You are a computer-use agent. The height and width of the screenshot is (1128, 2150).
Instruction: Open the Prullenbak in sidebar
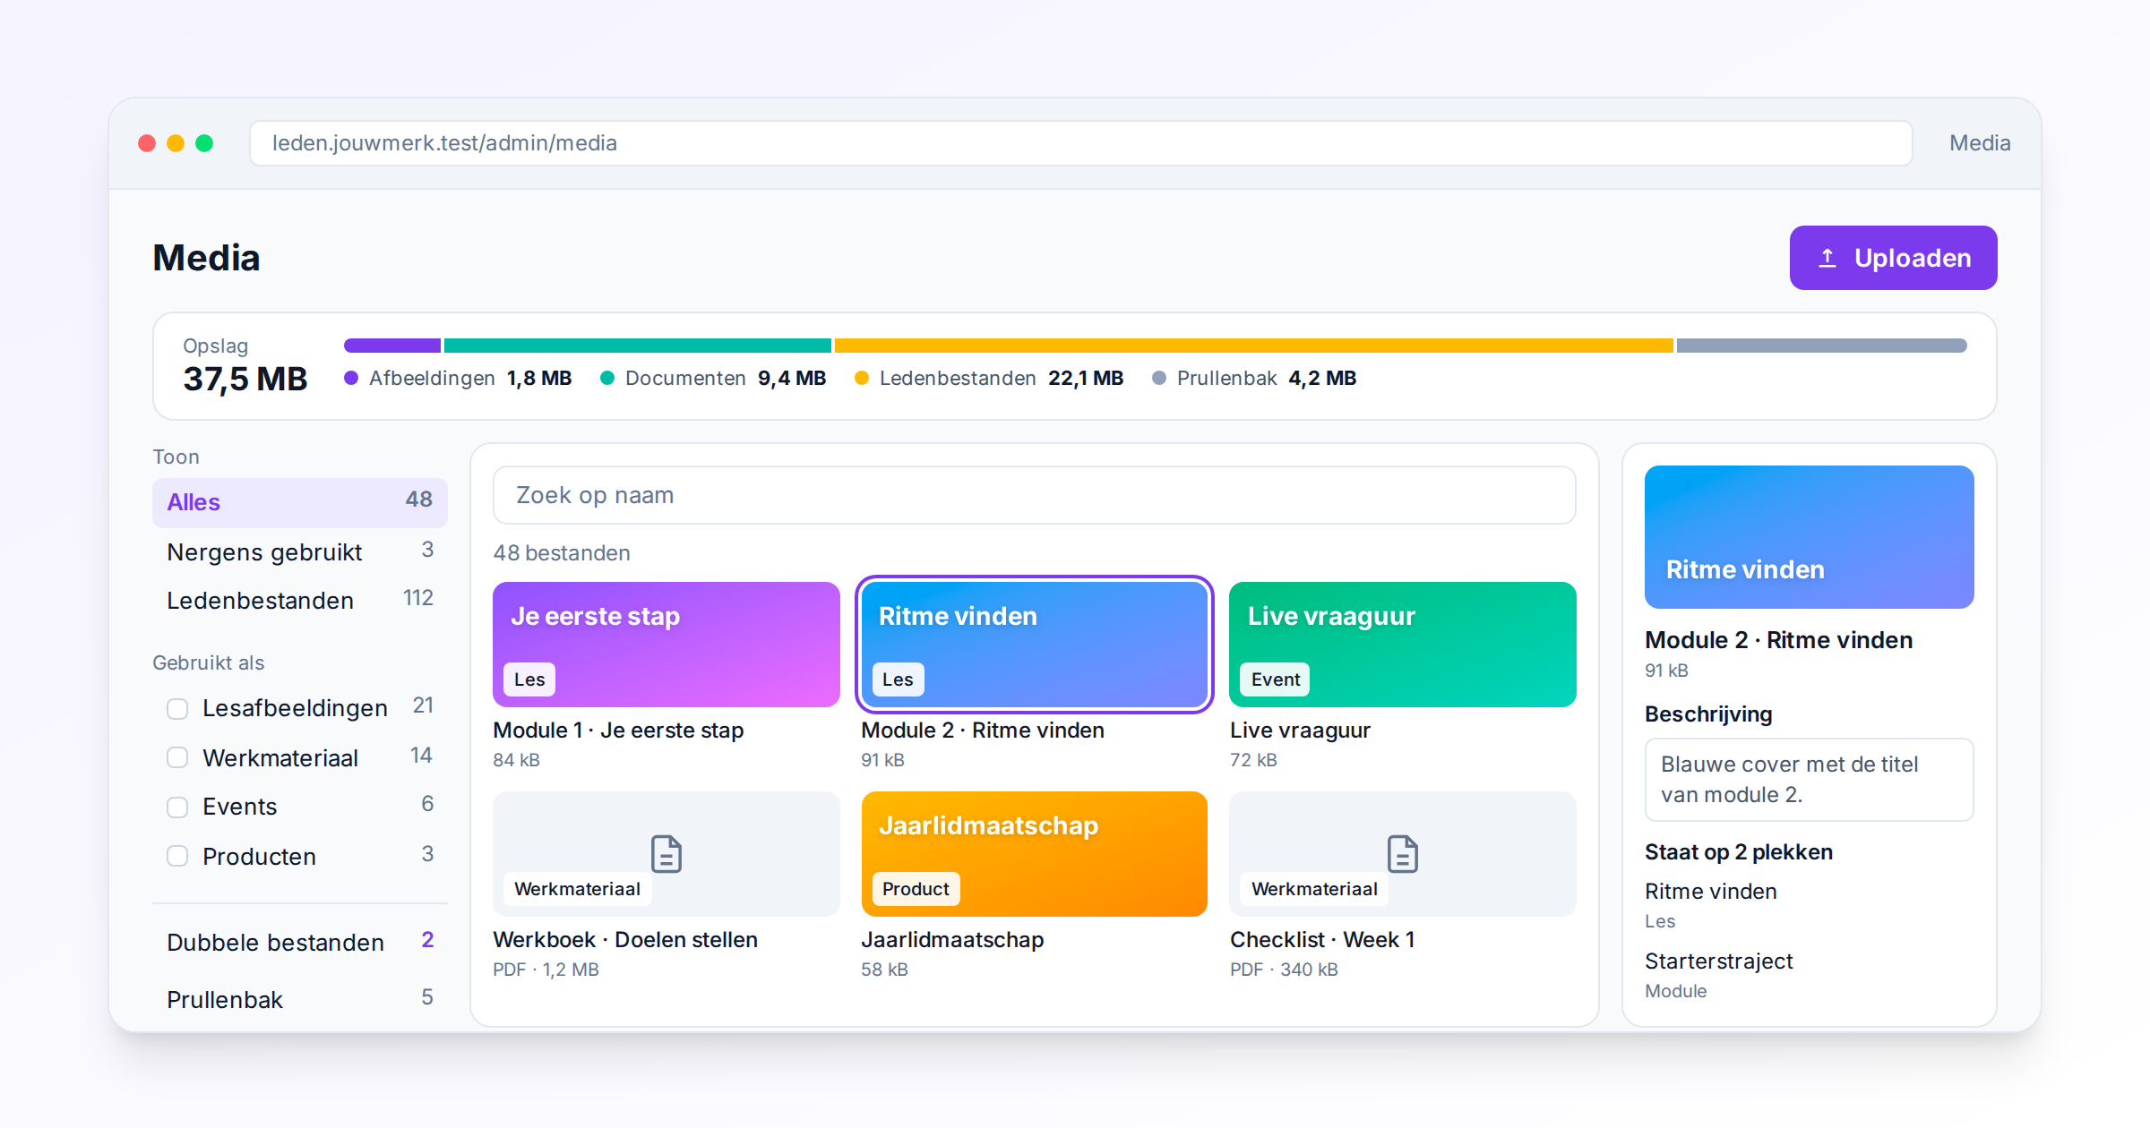tap(300, 999)
